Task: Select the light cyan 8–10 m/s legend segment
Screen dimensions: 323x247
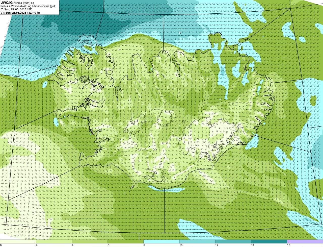Action: (x=161, y=242)
